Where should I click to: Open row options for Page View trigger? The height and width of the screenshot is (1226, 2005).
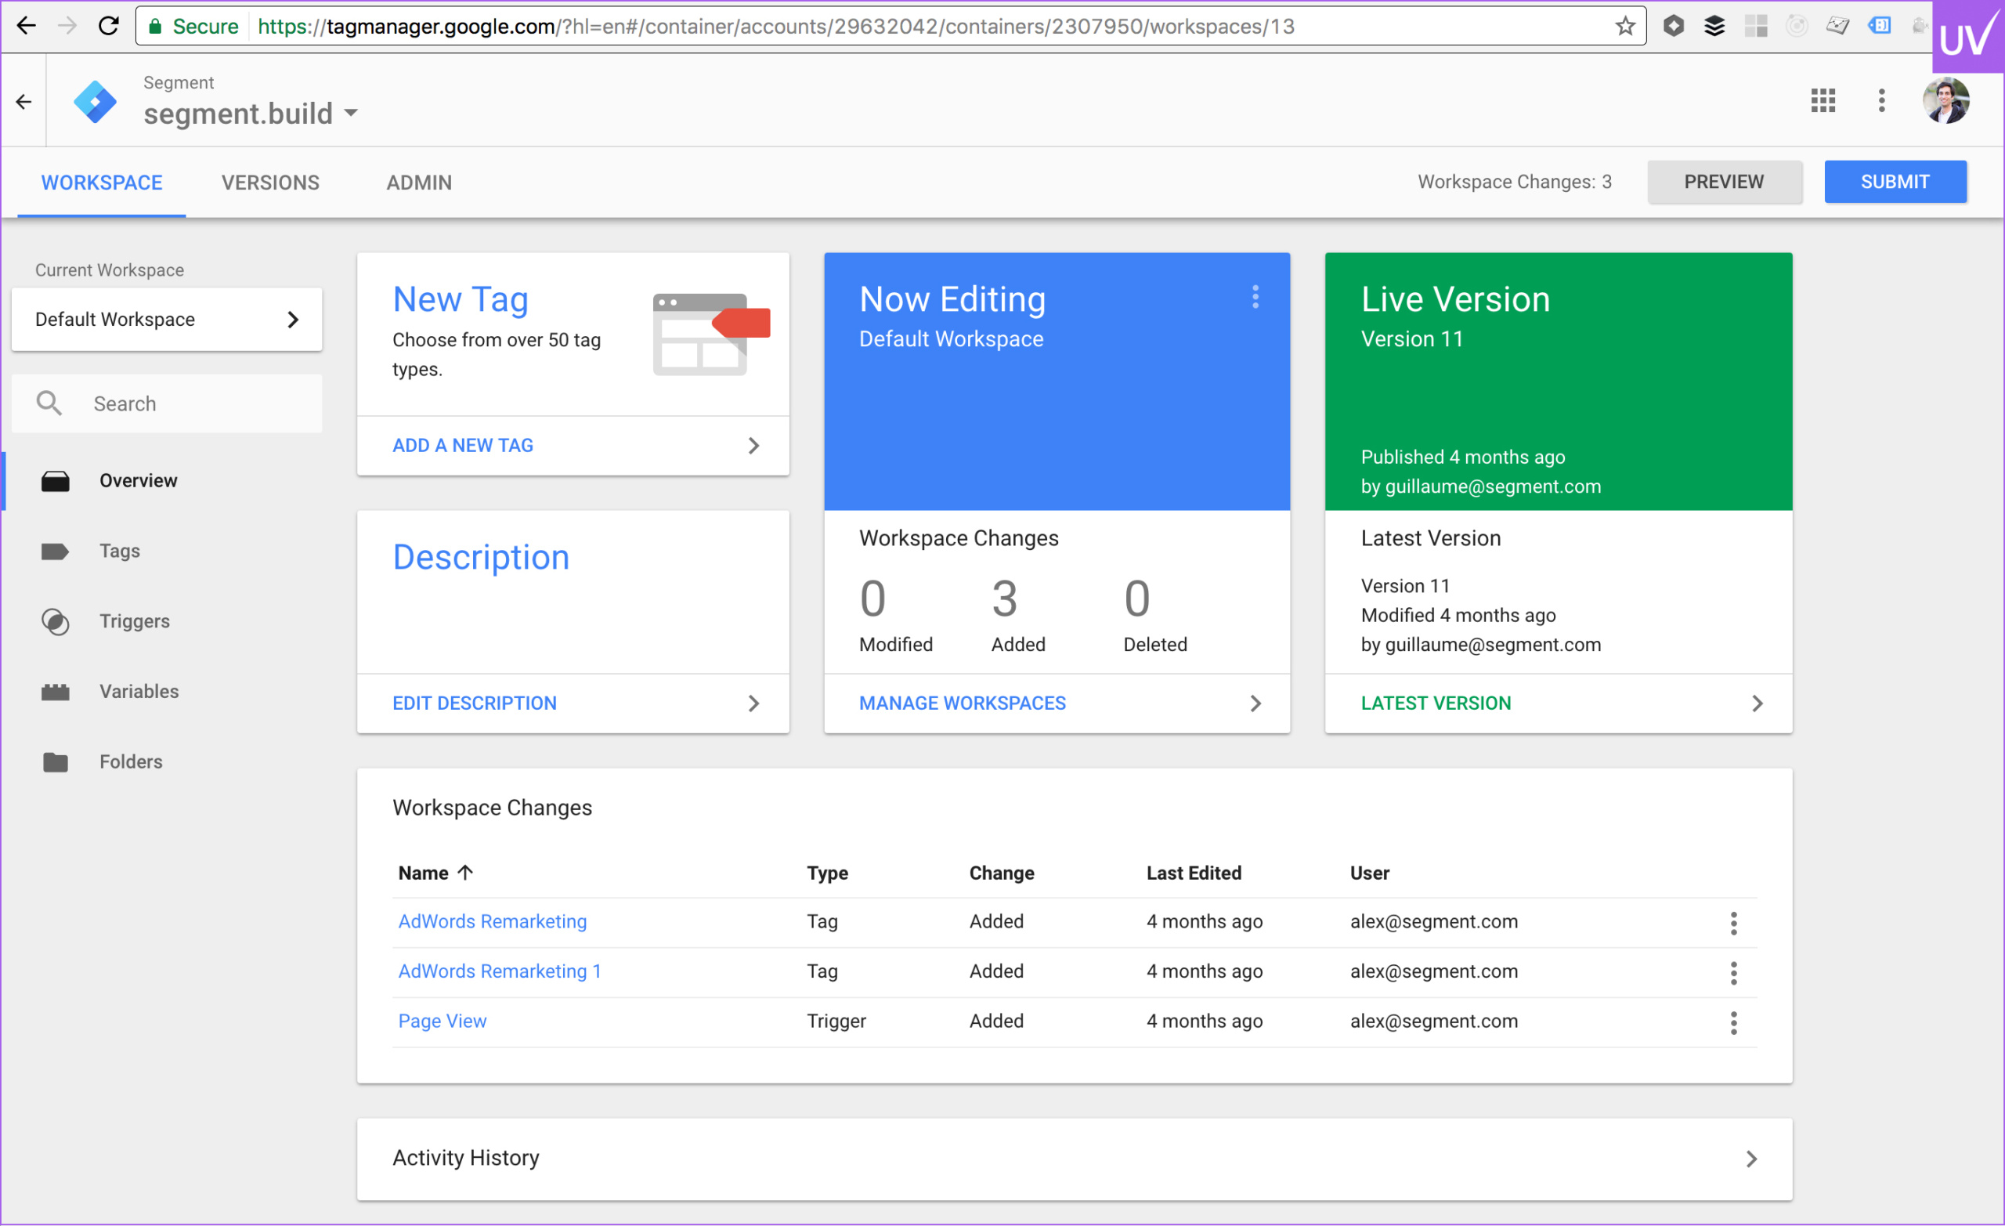(1733, 1022)
